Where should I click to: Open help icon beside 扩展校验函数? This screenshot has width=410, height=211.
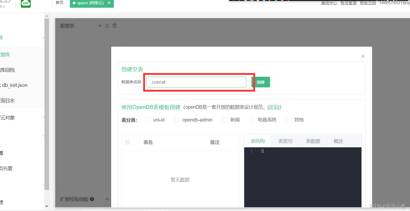(x=92, y=199)
